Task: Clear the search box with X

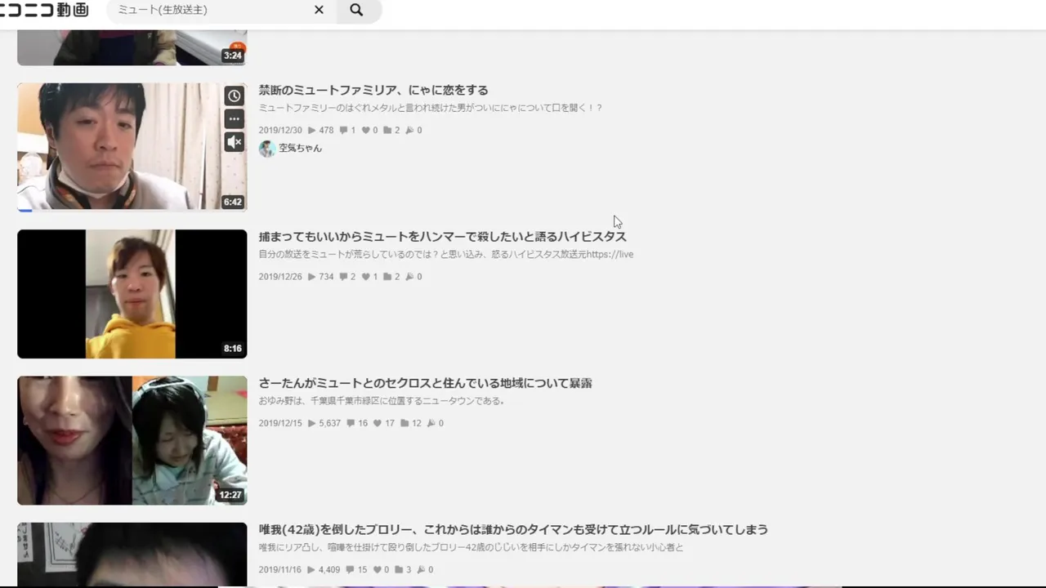Action: 319,10
